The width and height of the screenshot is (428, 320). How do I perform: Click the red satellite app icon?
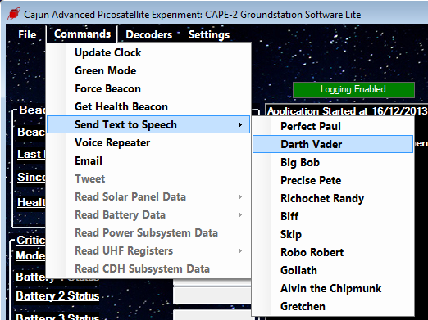[x=14, y=14]
